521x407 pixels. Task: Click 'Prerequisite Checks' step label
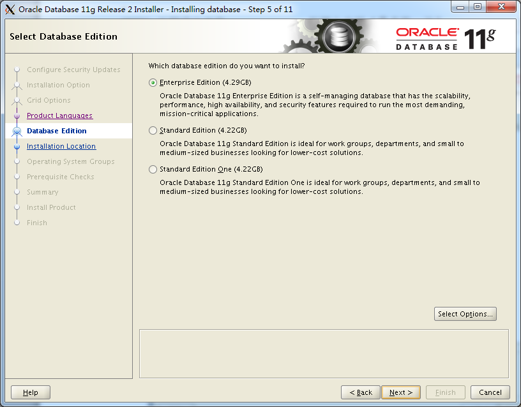coord(61,177)
